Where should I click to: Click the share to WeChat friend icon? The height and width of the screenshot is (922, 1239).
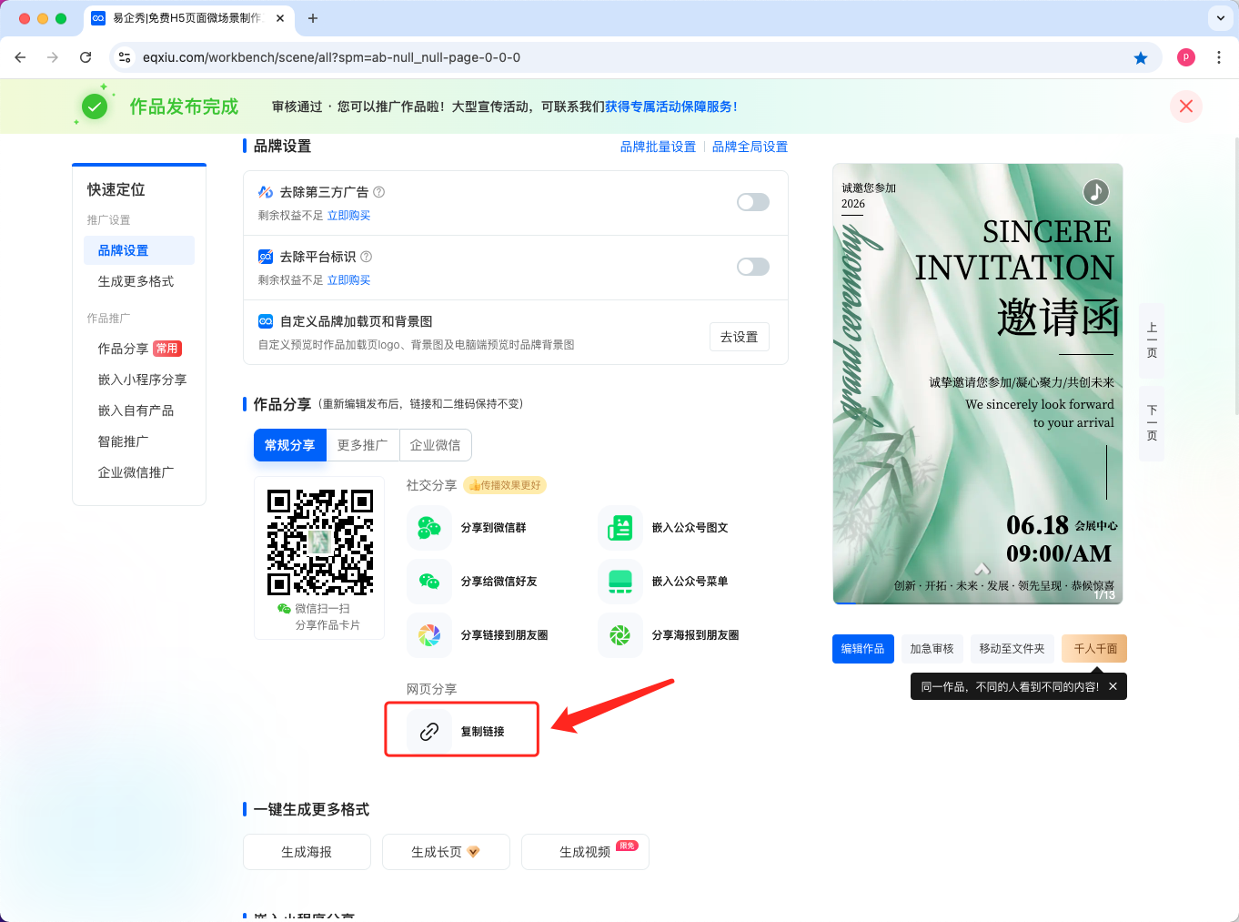[x=429, y=582]
